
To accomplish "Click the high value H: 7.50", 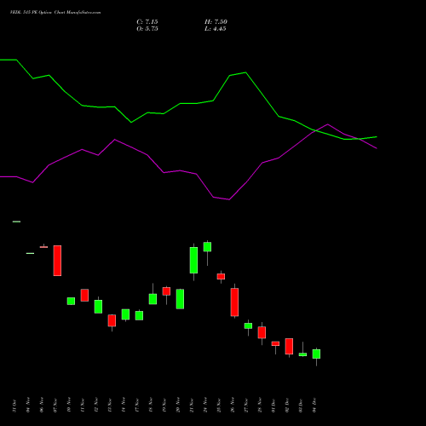I will pyautogui.click(x=216, y=22).
